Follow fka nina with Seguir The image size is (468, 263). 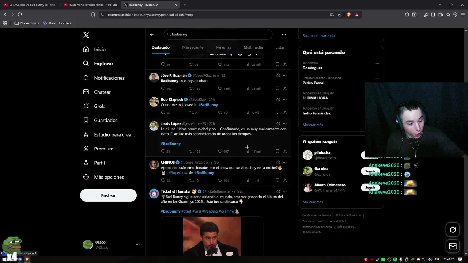coord(370,171)
